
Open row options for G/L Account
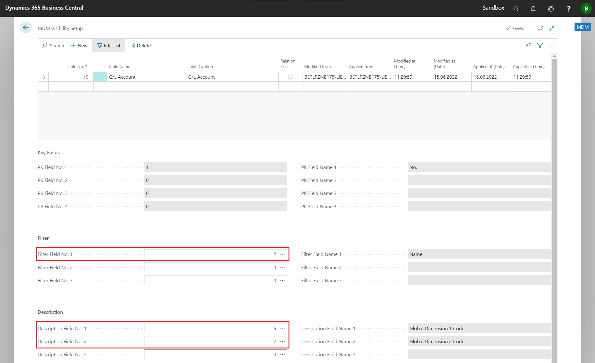100,77
